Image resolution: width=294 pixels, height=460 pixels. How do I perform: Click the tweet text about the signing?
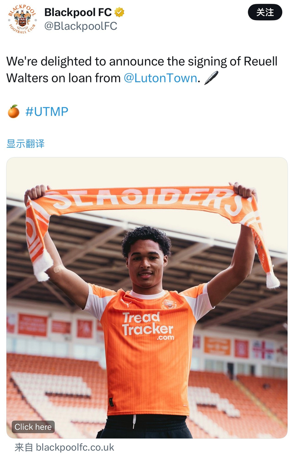tap(142, 70)
